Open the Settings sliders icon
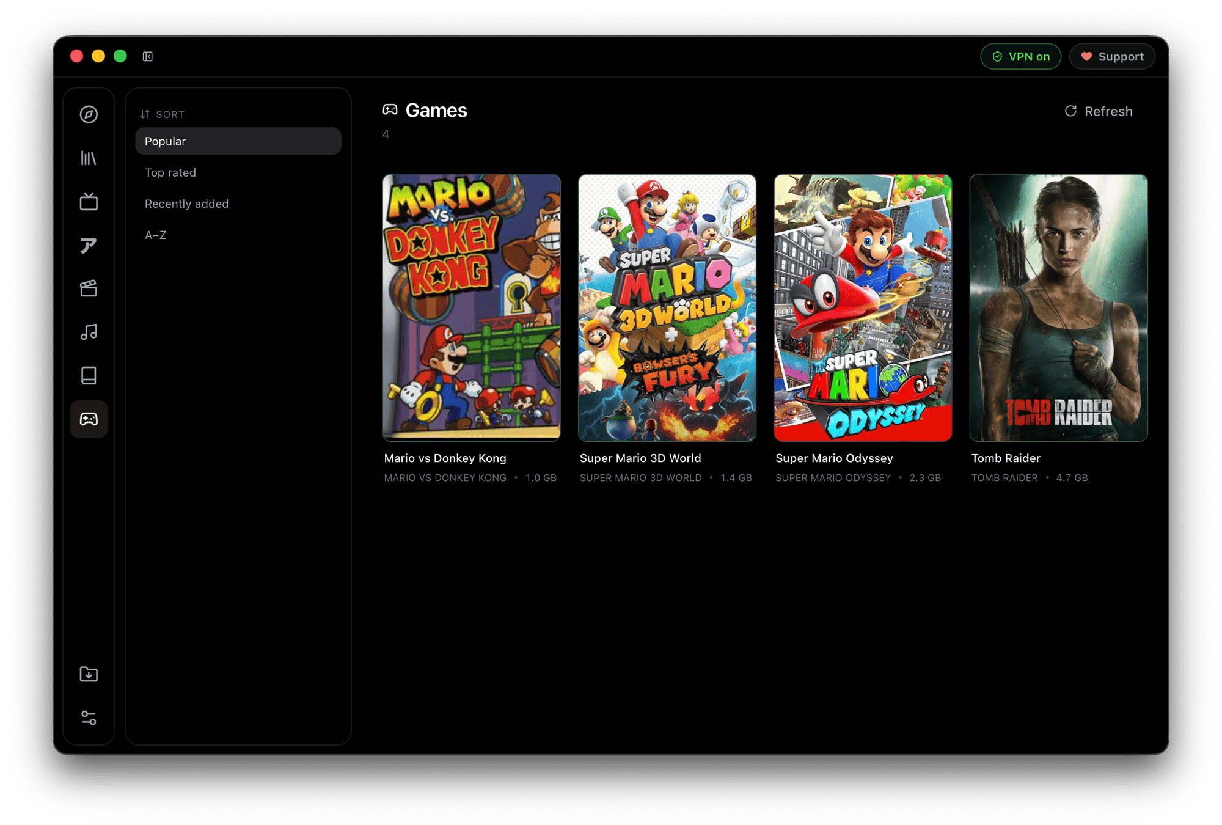 pos(89,717)
